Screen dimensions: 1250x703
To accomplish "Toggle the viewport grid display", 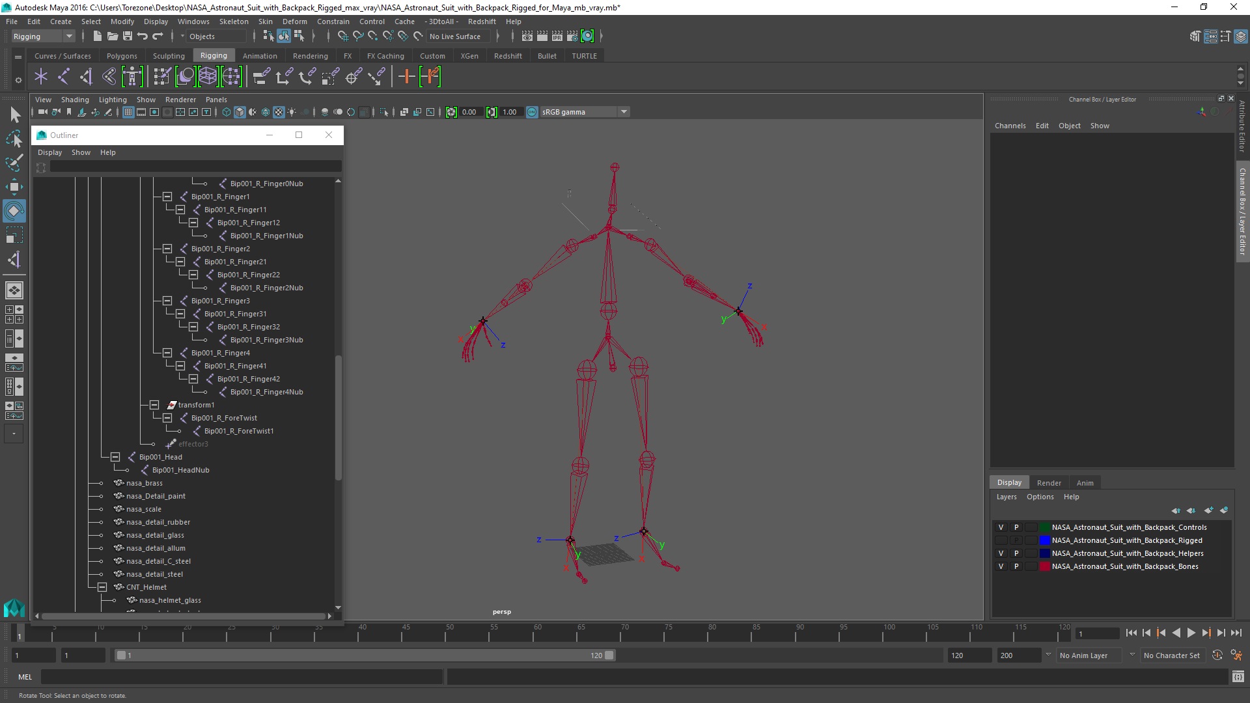I will pyautogui.click(x=128, y=112).
